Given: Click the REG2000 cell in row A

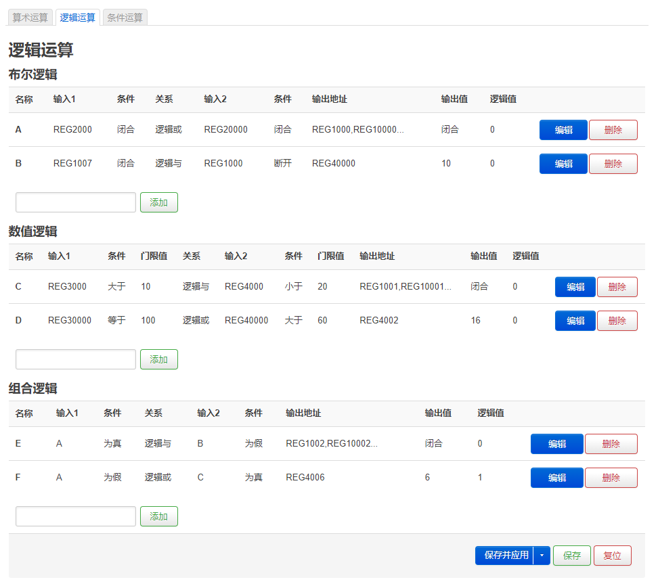Looking at the screenshot, I should (x=72, y=130).
